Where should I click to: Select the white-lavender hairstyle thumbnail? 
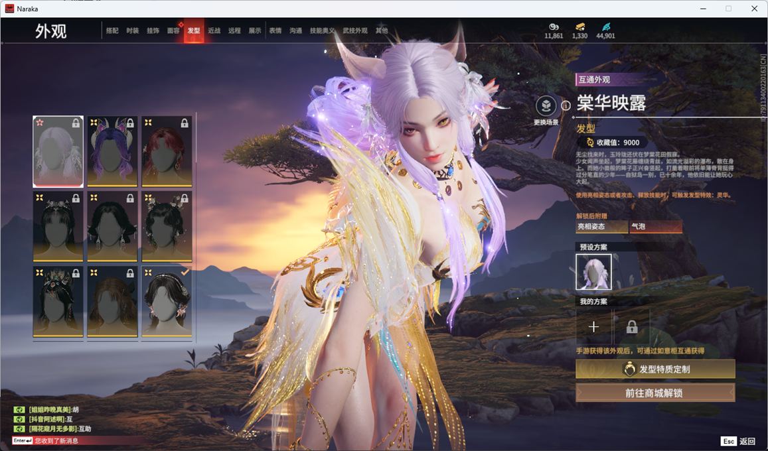pos(58,151)
